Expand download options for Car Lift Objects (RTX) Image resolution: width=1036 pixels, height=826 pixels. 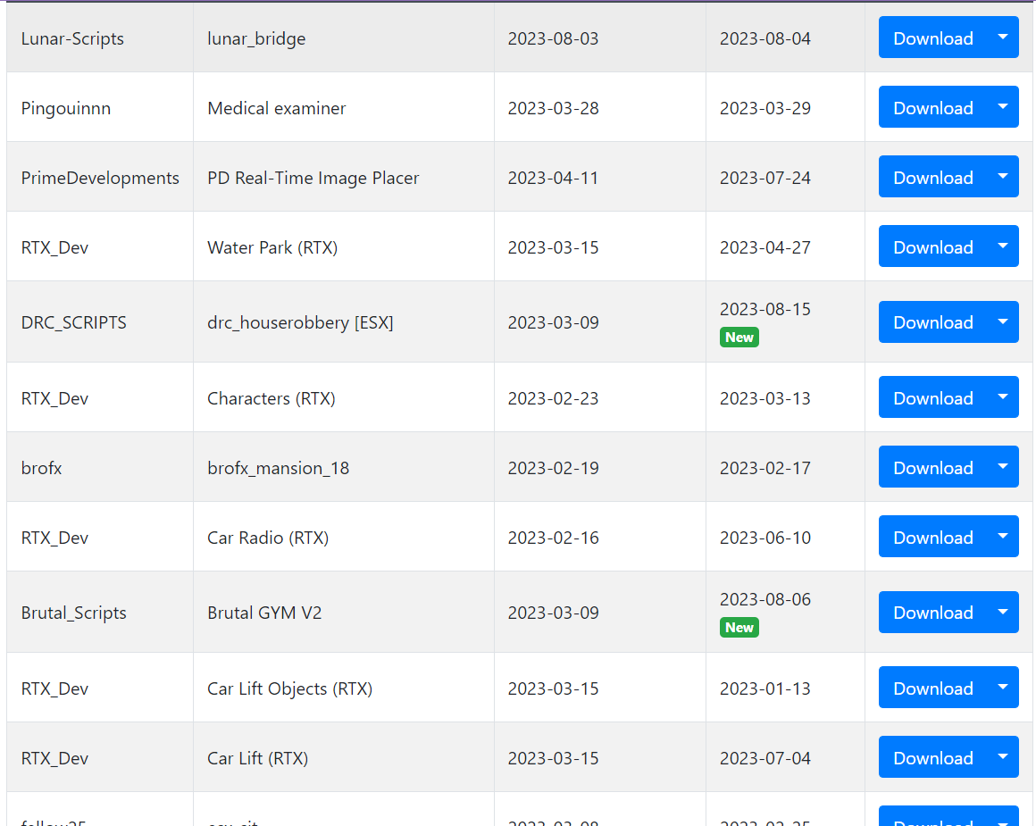tap(1003, 688)
